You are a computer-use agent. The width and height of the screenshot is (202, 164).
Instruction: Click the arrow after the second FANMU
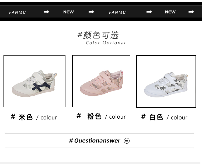[149, 12]
